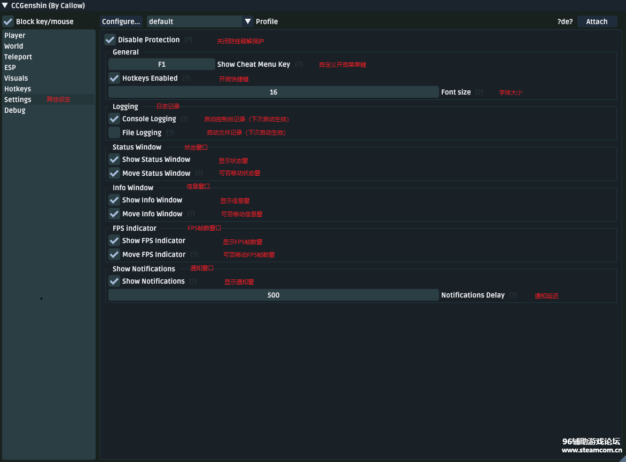Collapse the CCGenshin window title triangle
Screen dimensions: 626x462
coord(5,6)
